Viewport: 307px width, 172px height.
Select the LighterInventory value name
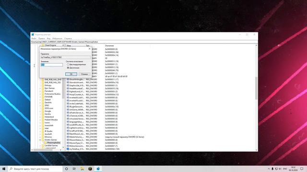coord(77,128)
